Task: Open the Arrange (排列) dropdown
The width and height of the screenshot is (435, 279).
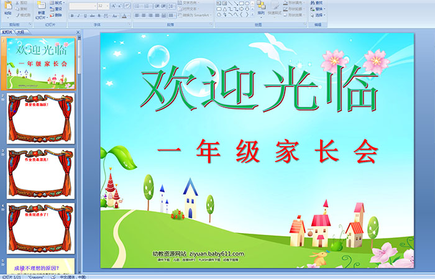Action: tap(261, 8)
